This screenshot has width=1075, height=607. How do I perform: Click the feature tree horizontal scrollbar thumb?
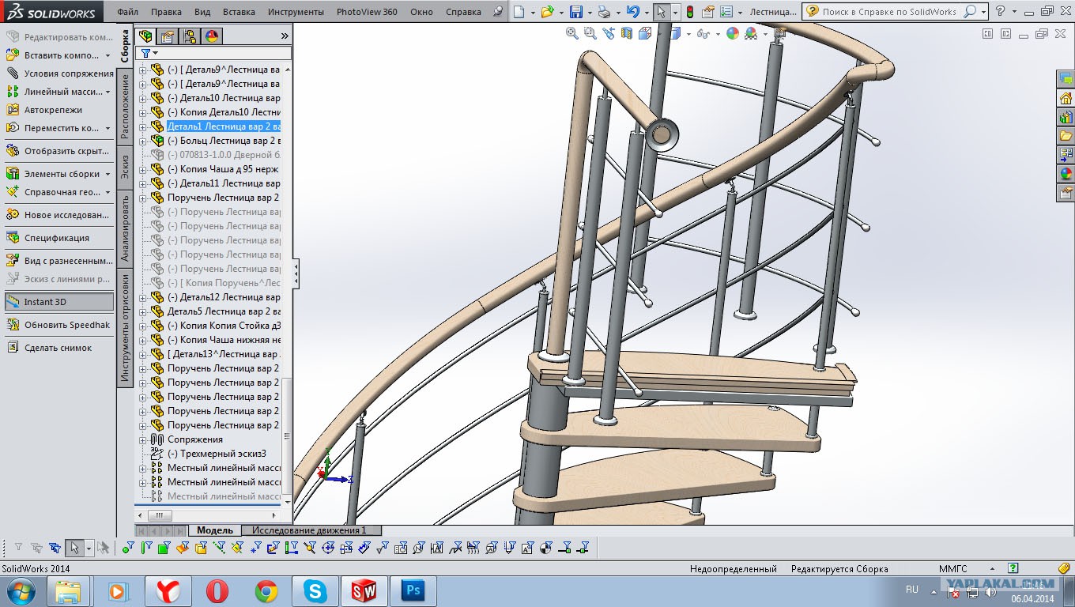point(159,516)
